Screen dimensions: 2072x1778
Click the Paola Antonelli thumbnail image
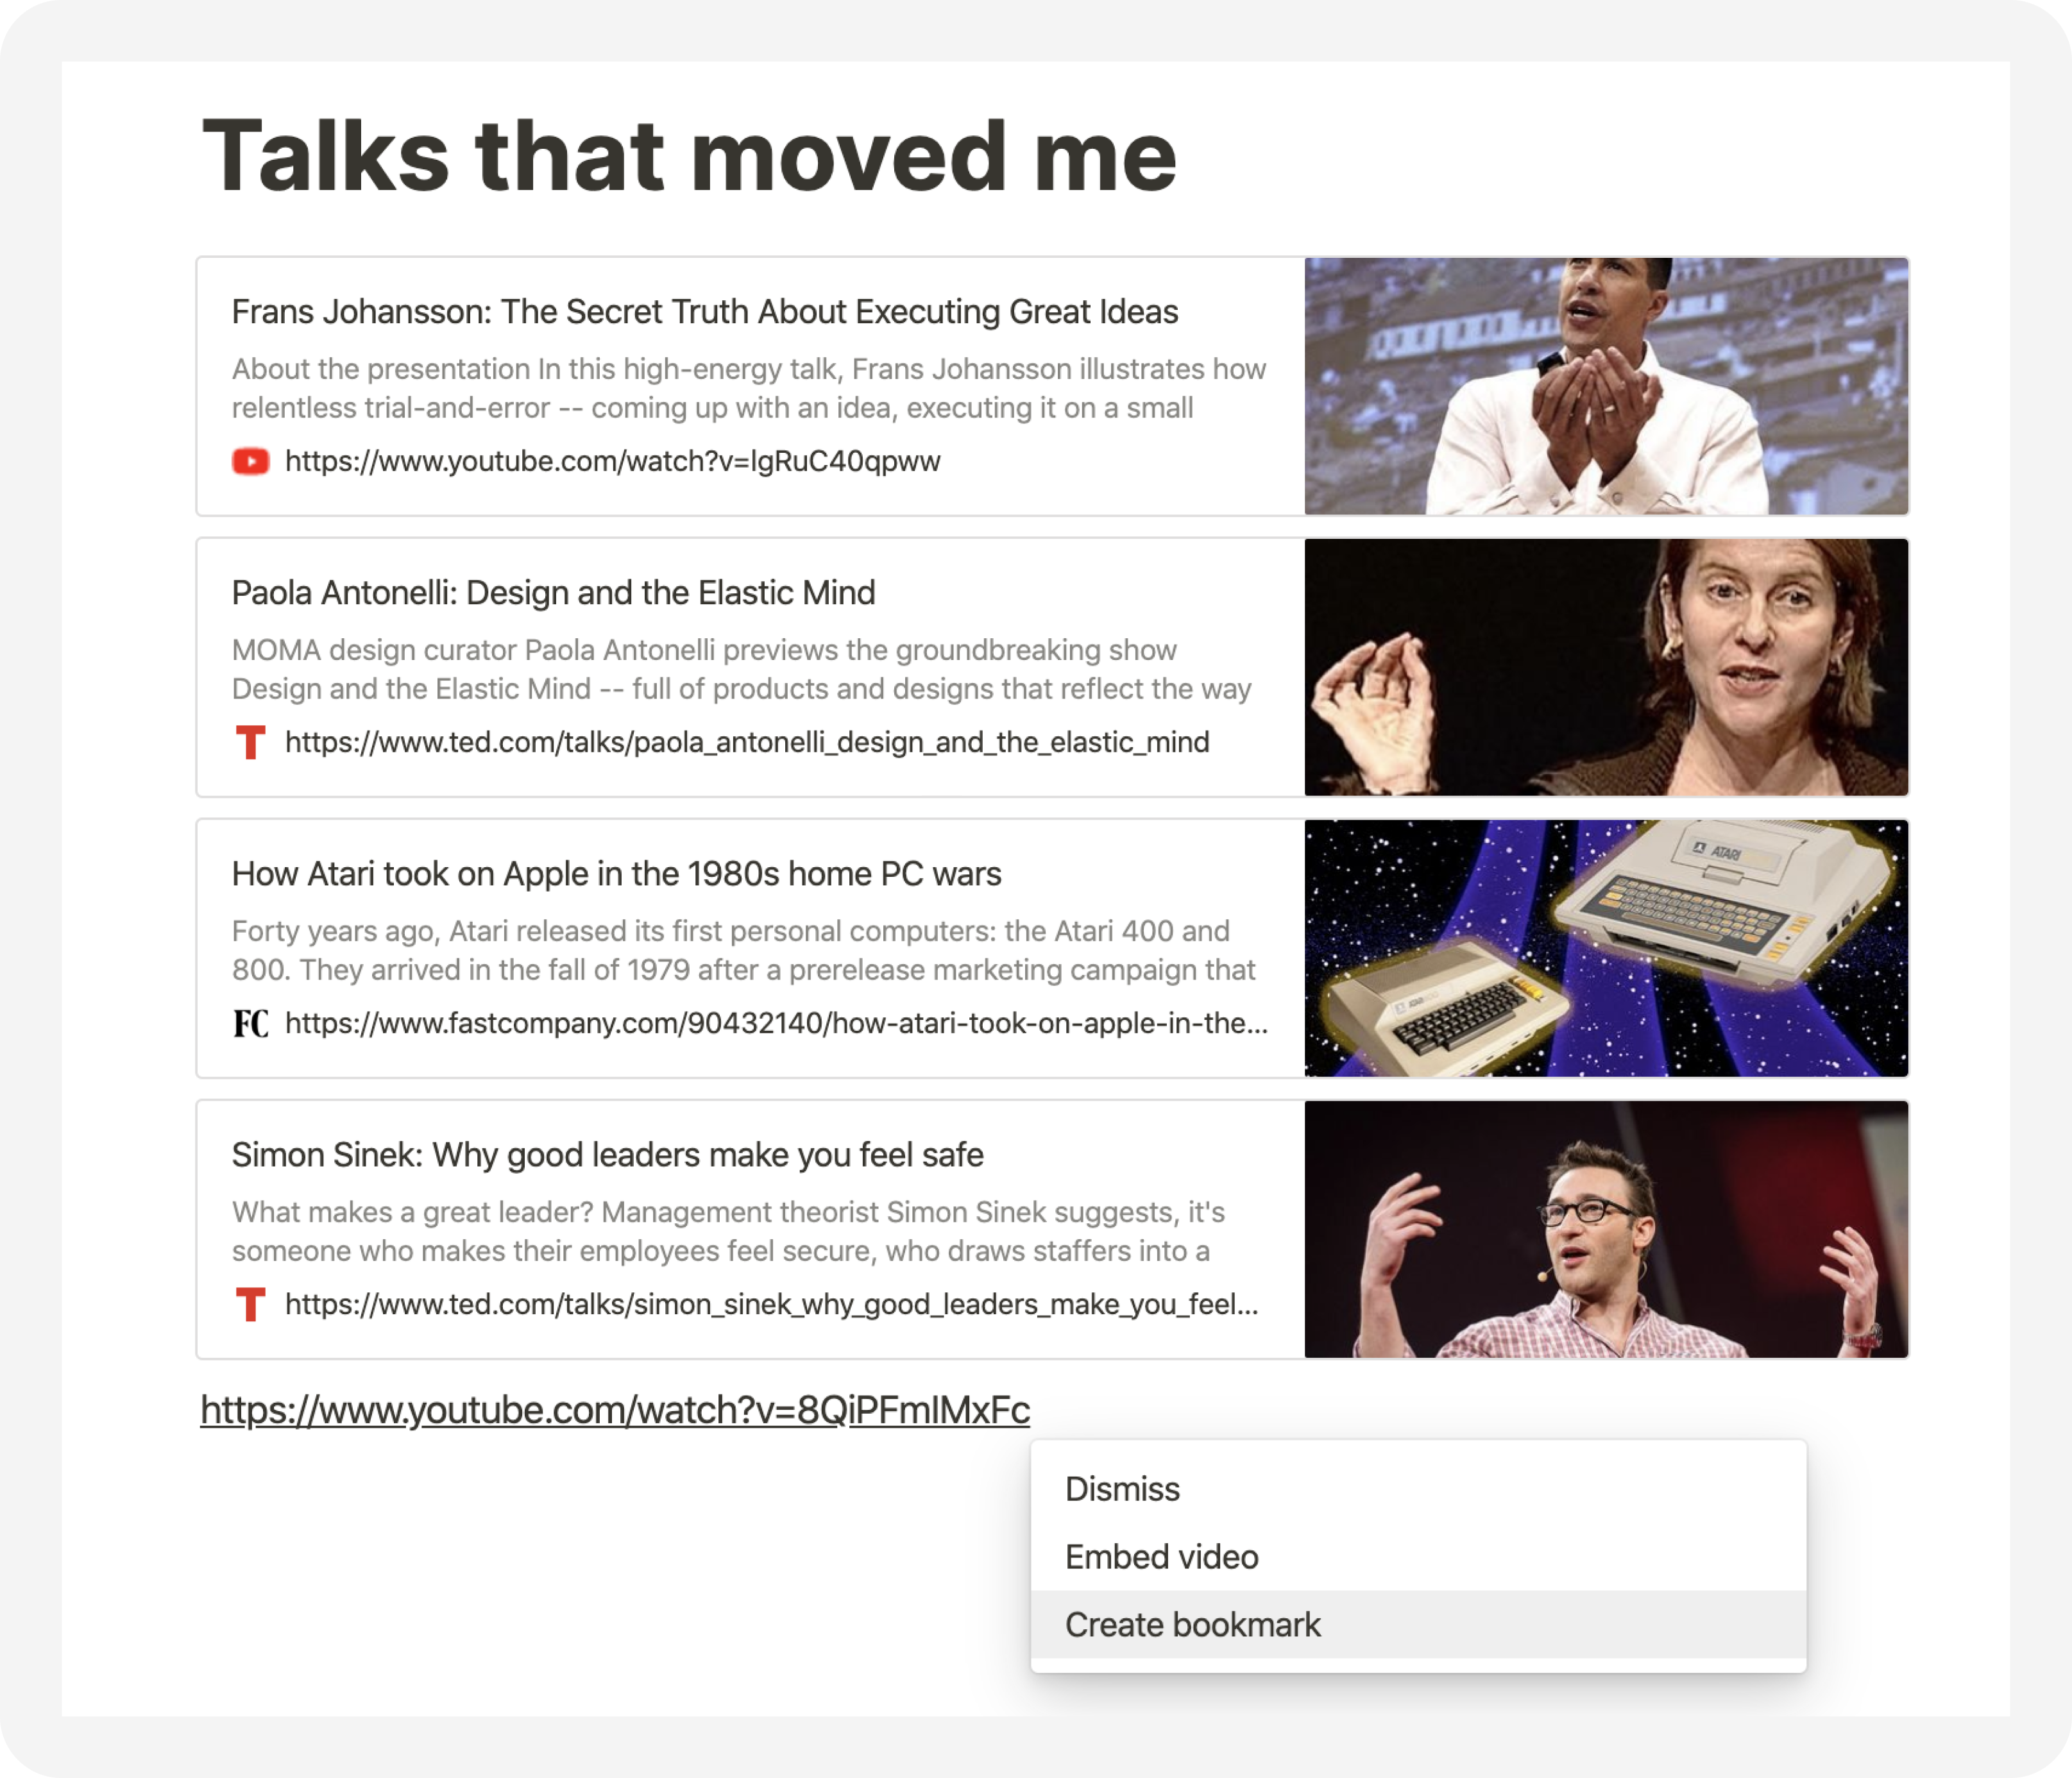point(1606,667)
